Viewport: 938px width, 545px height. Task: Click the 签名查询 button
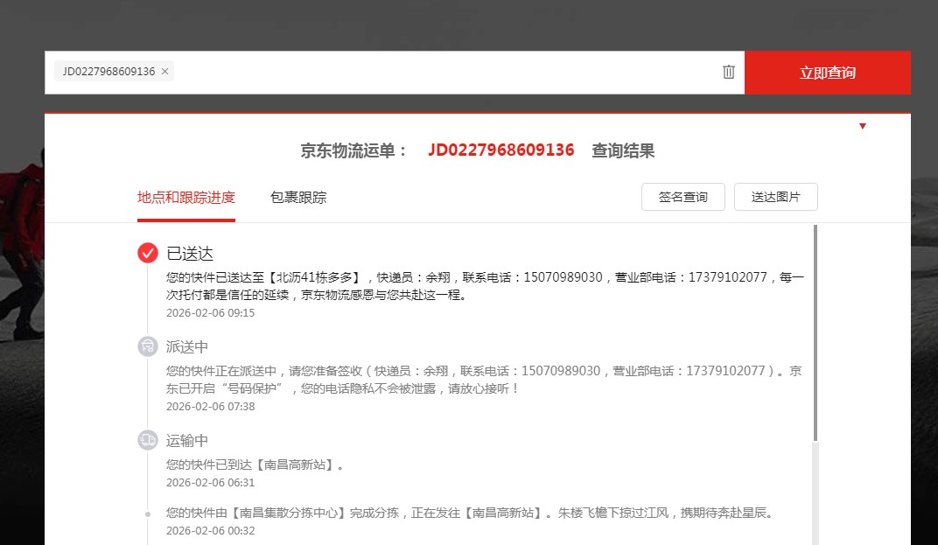[x=682, y=197]
